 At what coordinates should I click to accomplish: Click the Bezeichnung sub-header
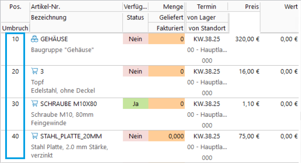point(49,17)
